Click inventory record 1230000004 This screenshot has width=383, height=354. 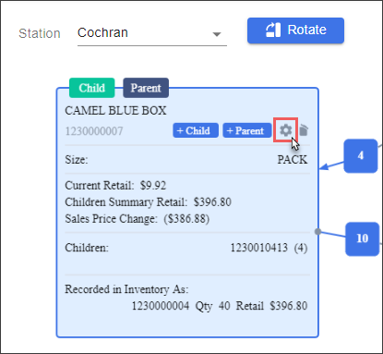161,306
